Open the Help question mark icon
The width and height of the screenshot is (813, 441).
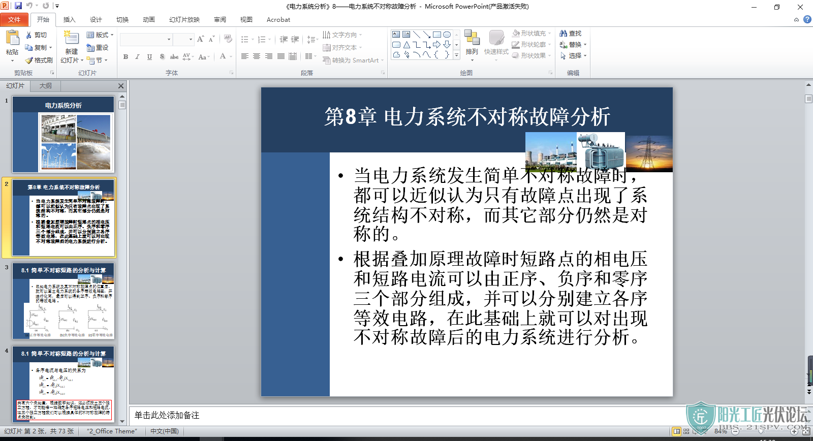807,19
